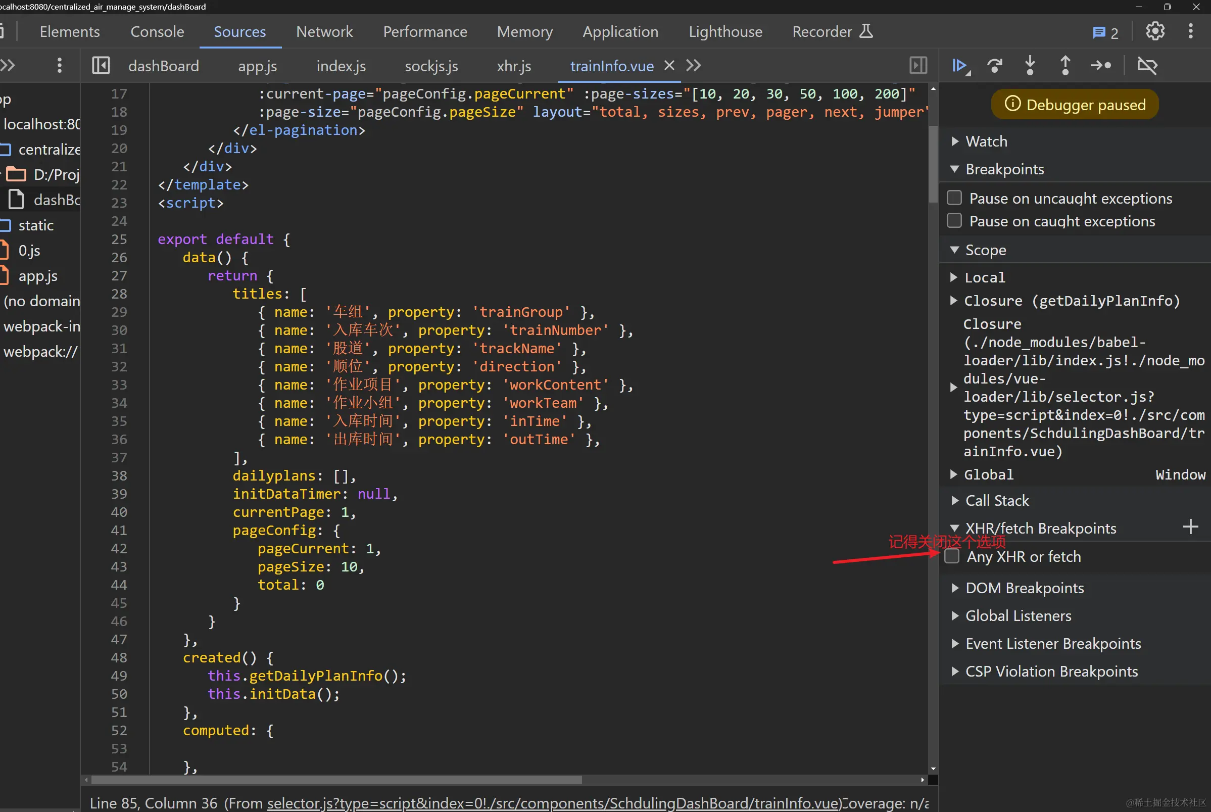This screenshot has width=1211, height=812.
Task: Open the sockjs.js file tab
Action: [x=431, y=66]
